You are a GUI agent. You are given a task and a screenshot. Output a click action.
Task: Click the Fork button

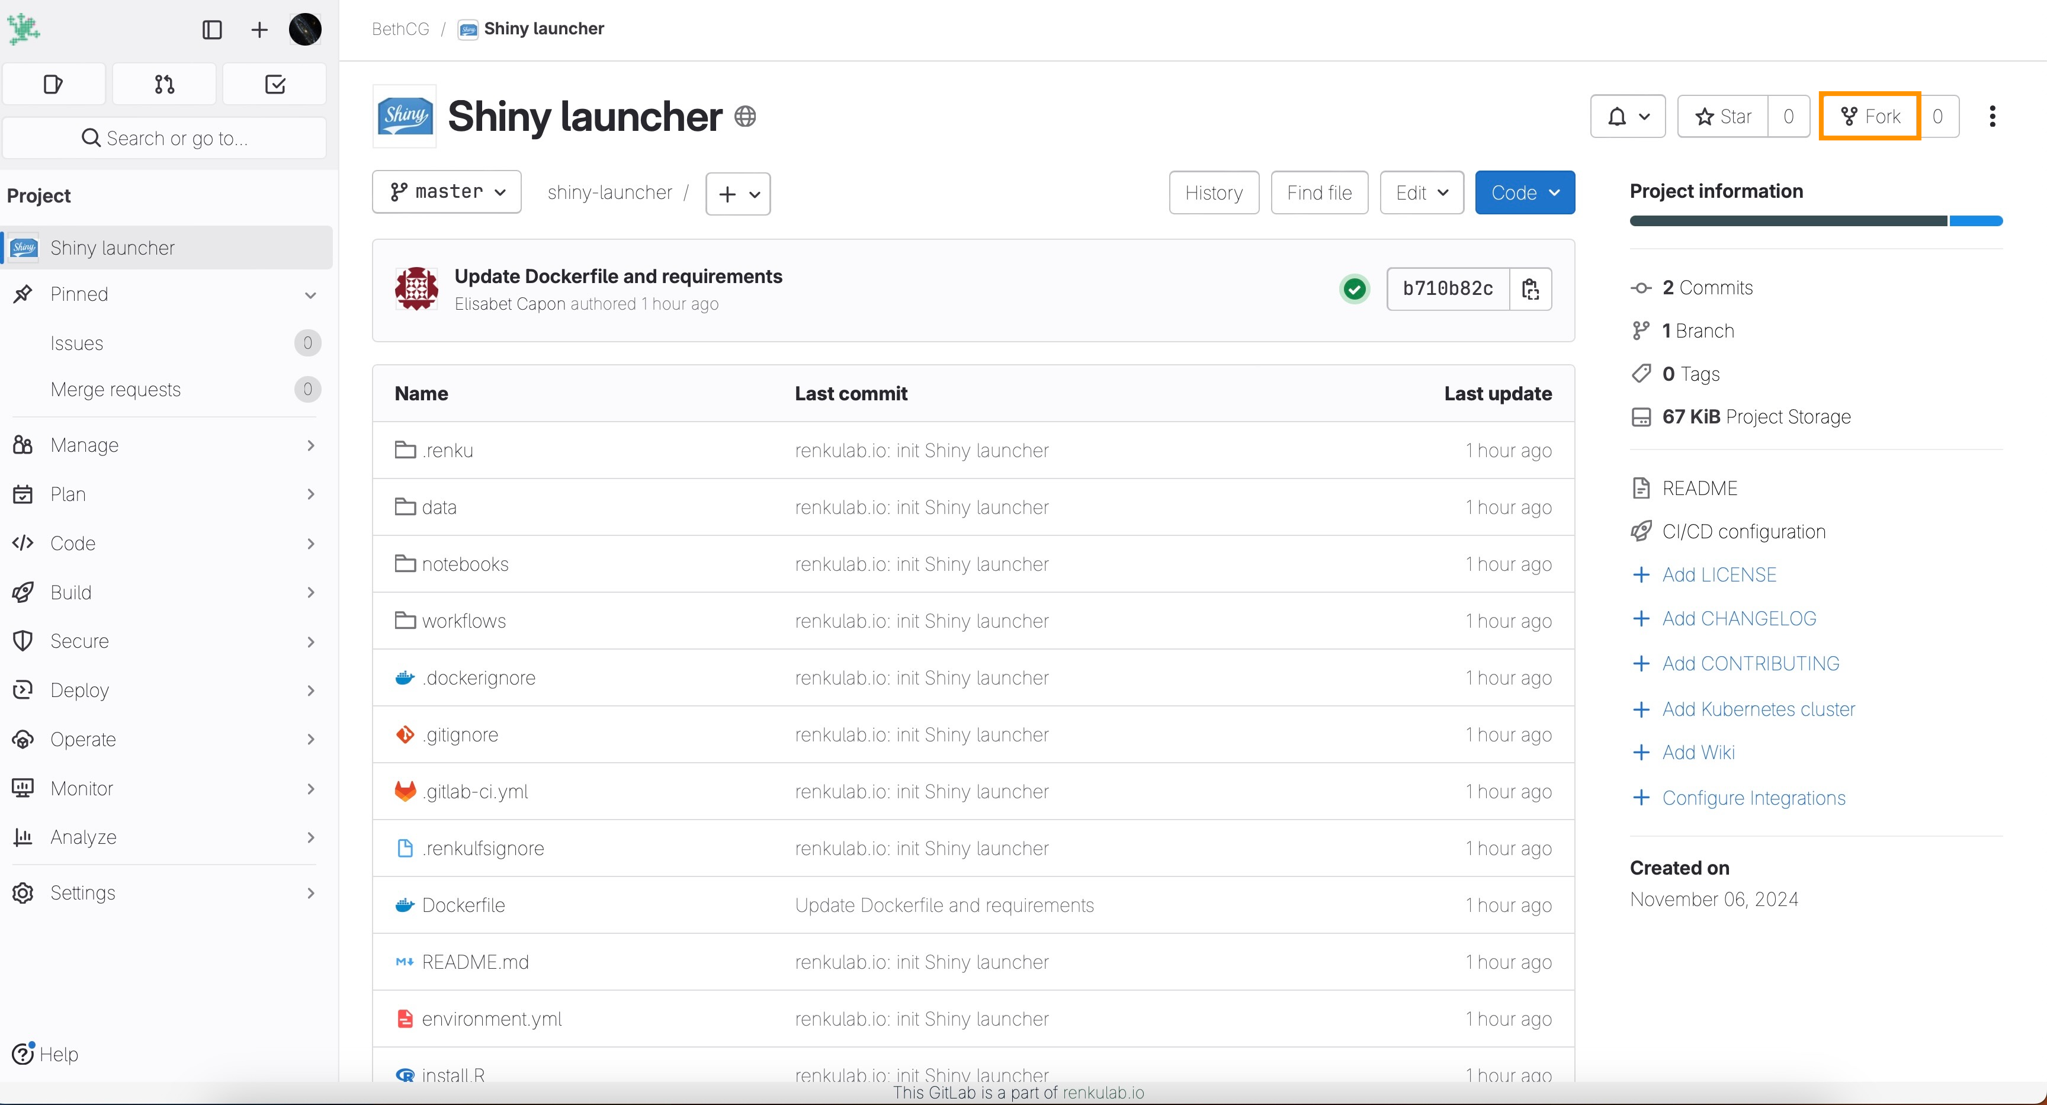pos(1870,117)
